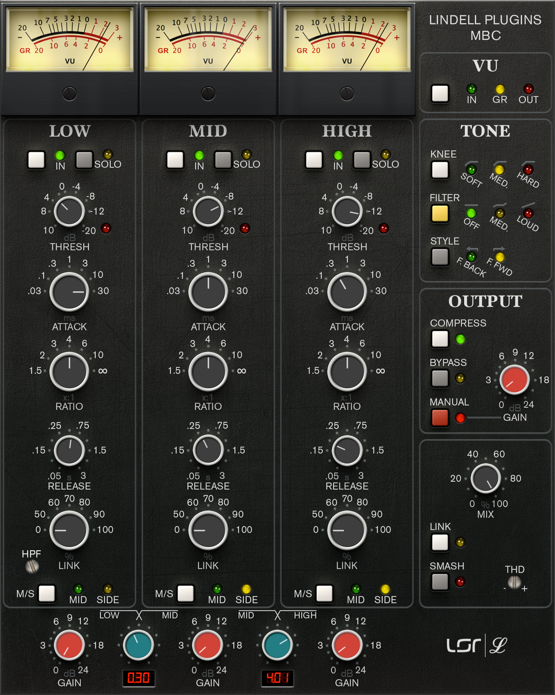Image resolution: width=555 pixels, height=695 pixels.
Task: Click the red output GAIN knob
Action: tap(514, 380)
